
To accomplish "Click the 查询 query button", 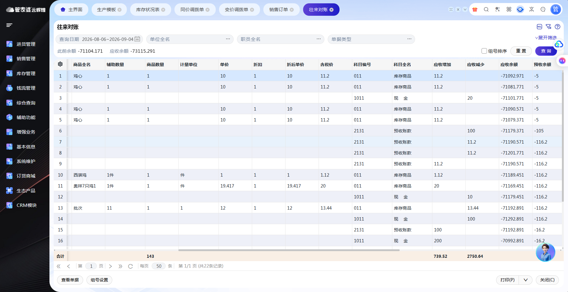I will (546, 51).
